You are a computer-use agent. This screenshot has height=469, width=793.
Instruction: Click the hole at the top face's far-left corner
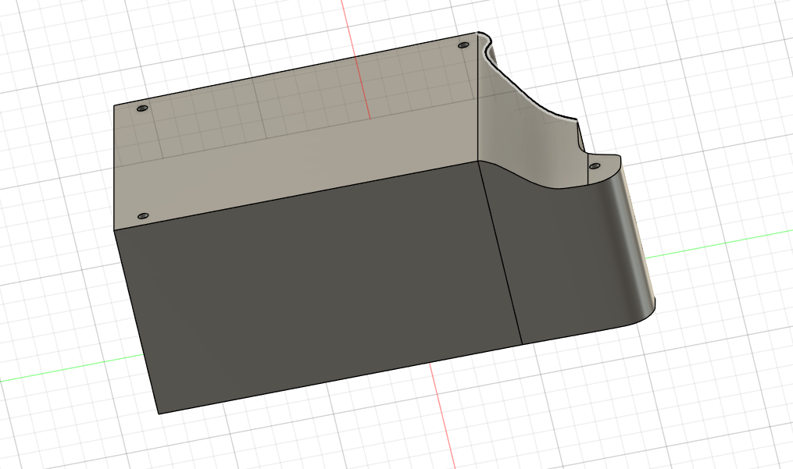coord(141,109)
